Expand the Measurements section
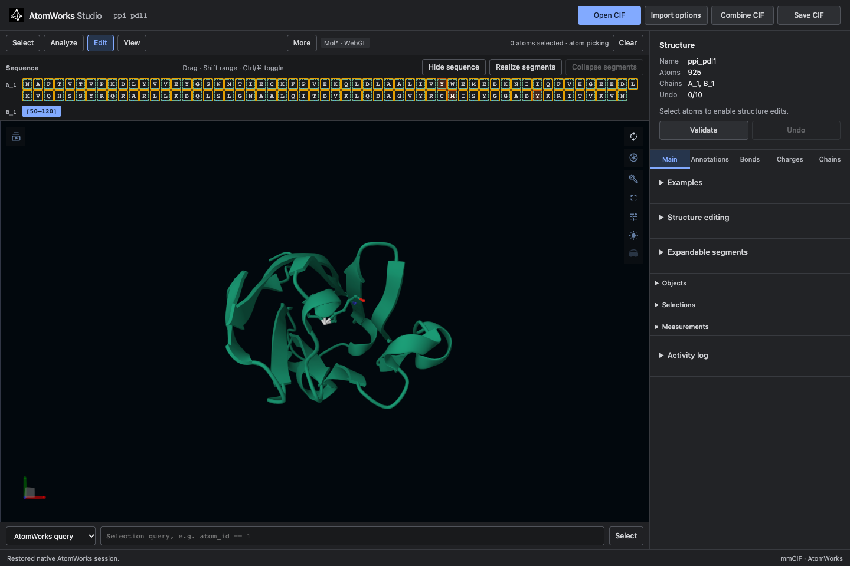 click(750, 327)
